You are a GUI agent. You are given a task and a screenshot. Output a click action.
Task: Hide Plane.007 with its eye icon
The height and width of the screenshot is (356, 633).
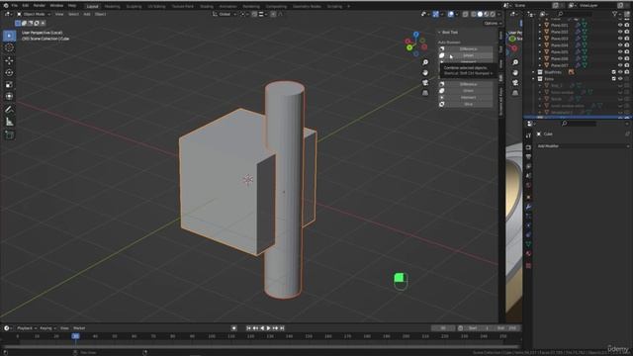(620, 65)
